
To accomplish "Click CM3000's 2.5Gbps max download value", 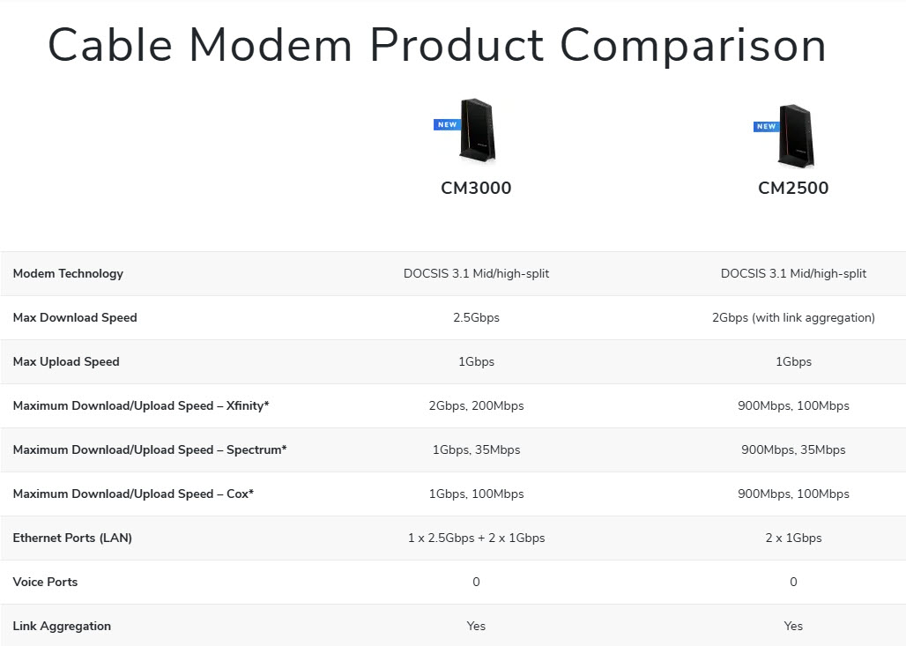I will click(x=476, y=317).
